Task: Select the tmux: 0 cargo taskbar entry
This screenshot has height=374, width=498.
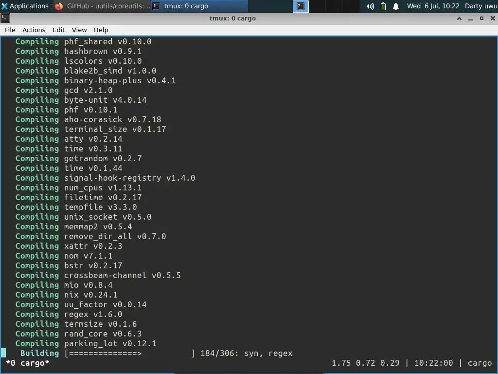Action: 199,6
